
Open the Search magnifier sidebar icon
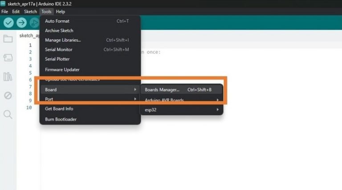(x=8, y=114)
